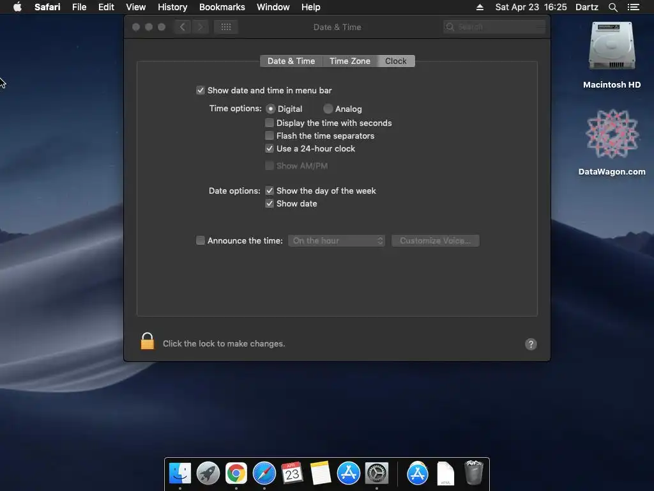Uncheck Use a 24-hour clock
654x491 pixels.
pos(270,148)
